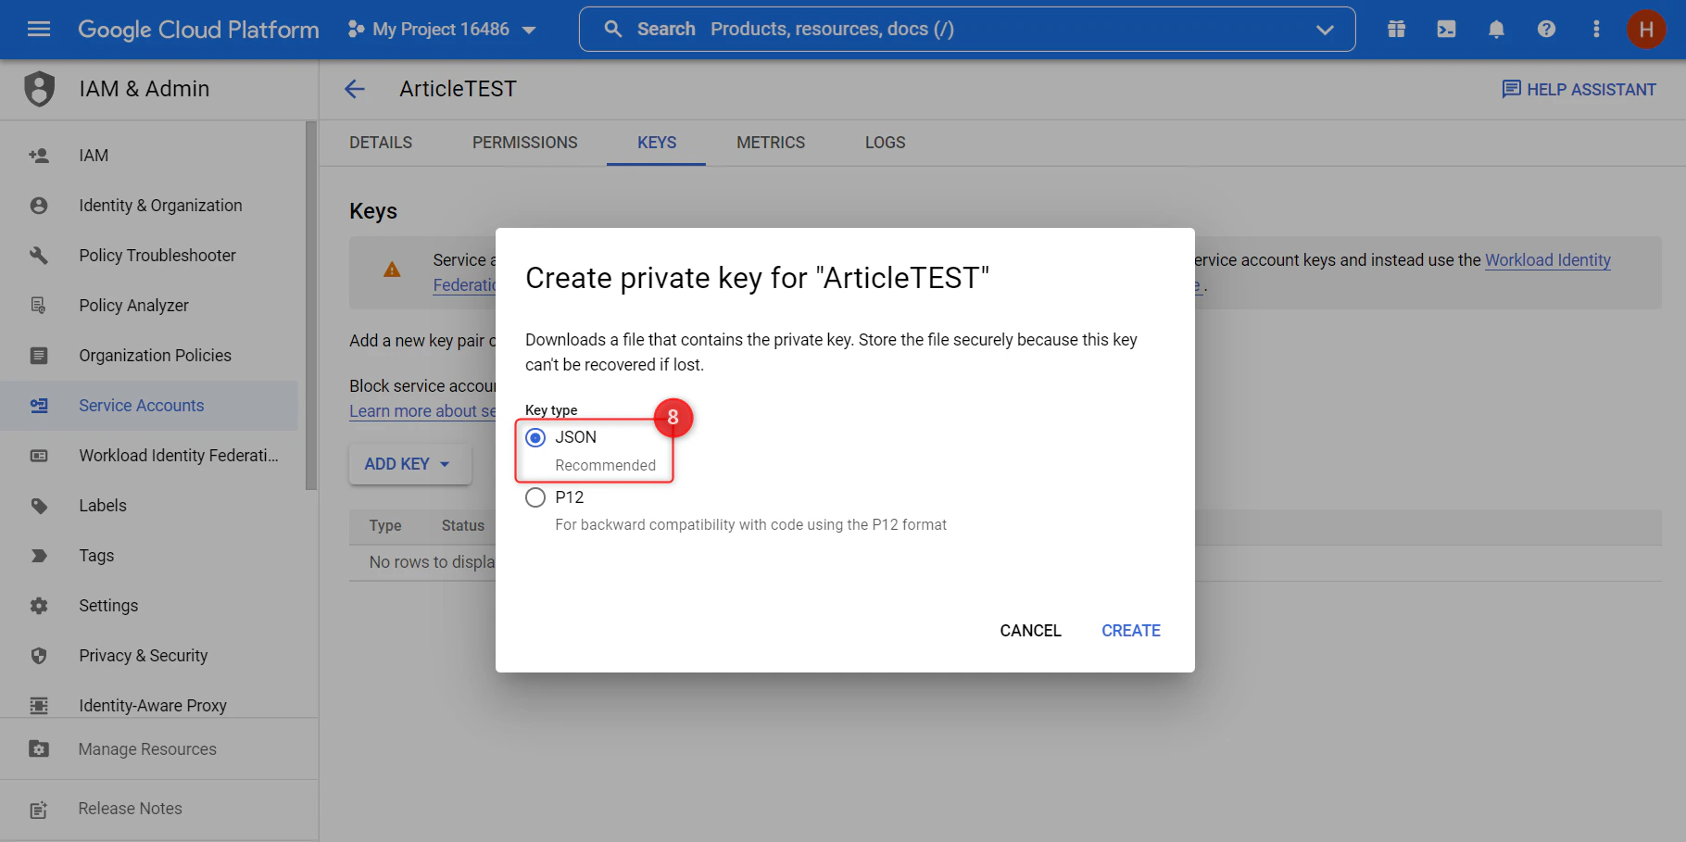
Task: Open Tags menu item
Action: [96, 556]
